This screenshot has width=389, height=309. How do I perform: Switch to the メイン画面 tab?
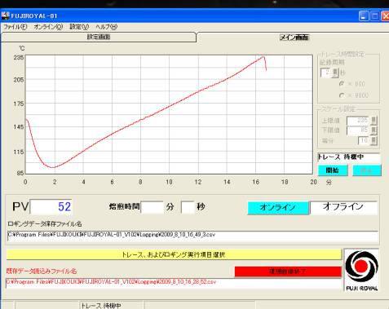point(294,38)
